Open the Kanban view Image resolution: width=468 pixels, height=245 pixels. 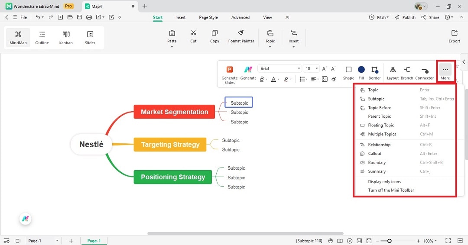point(66,38)
